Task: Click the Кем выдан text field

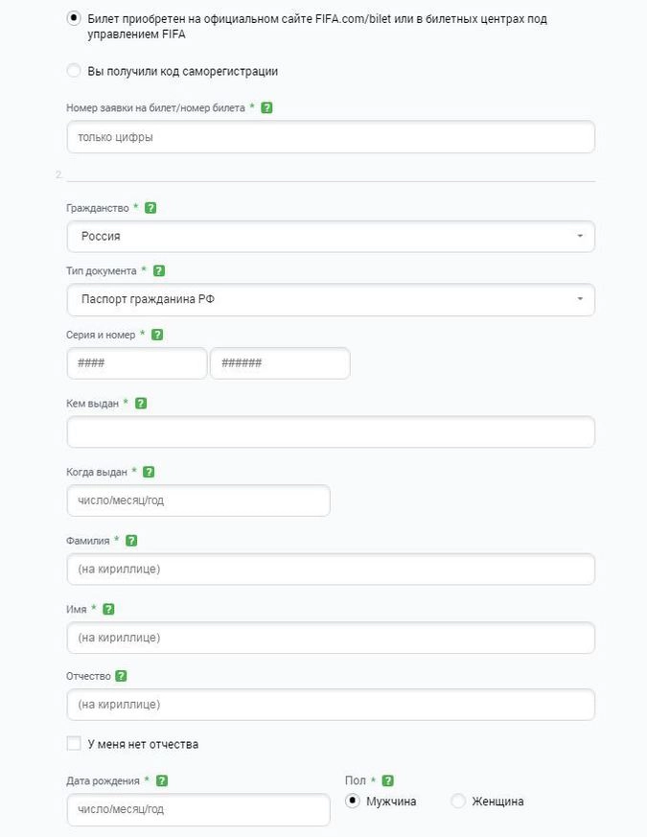Action: (331, 432)
